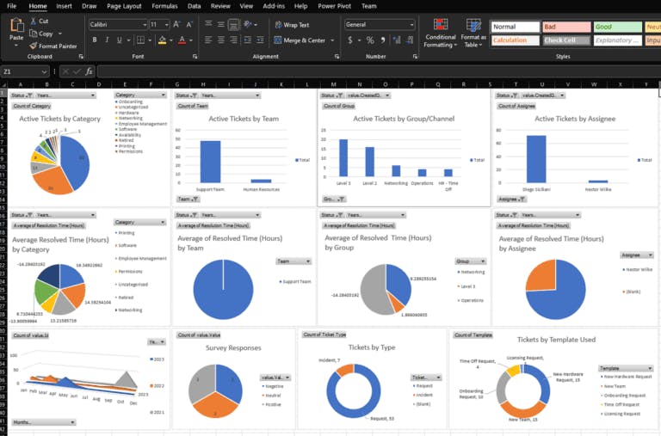Click the Cut scissors icon
Viewport: 661px width, 436px height.
click(34, 21)
